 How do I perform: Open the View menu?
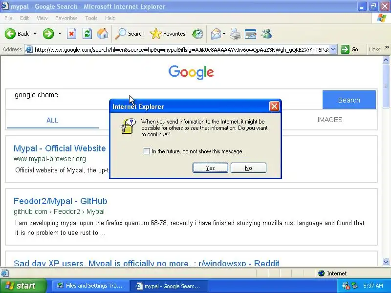42,18
